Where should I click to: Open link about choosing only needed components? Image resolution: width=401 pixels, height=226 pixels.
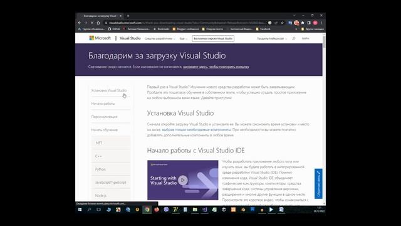coord(196,130)
